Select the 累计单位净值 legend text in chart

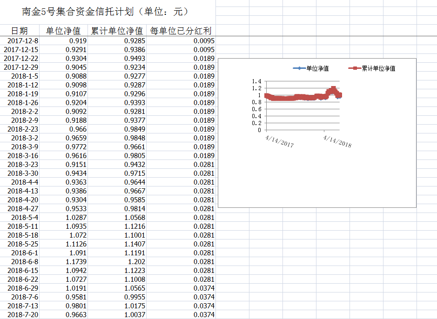click(x=378, y=68)
